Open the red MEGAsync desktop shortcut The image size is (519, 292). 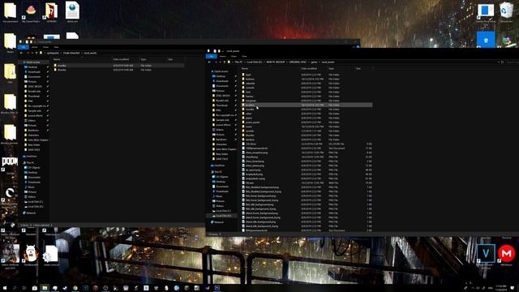click(506, 254)
